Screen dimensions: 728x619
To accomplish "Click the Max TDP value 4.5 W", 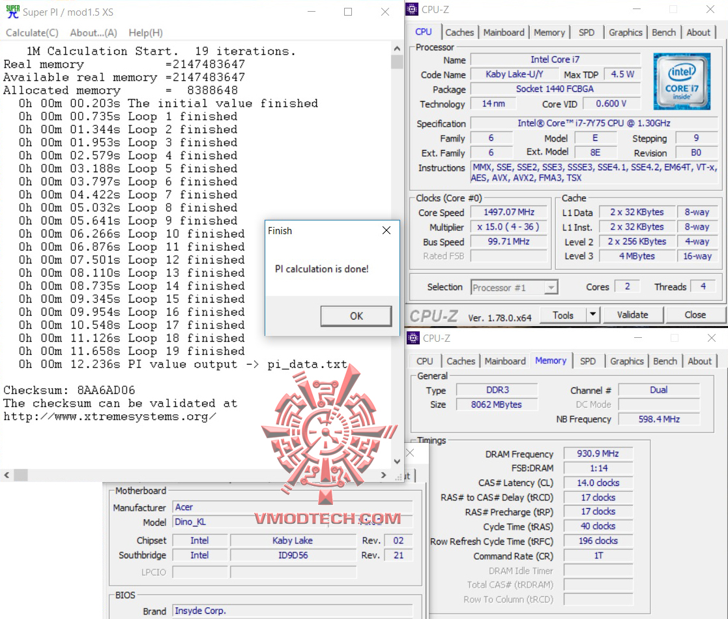I will tap(622, 74).
